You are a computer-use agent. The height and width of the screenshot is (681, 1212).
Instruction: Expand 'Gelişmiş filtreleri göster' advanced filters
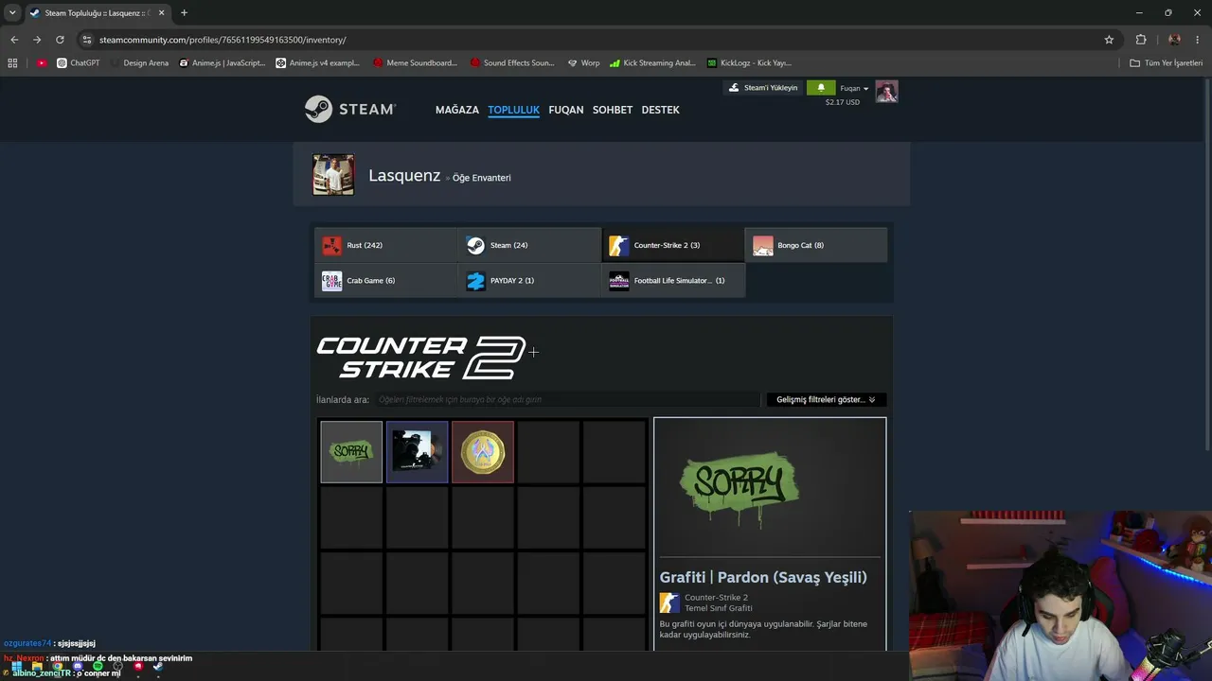pyautogui.click(x=826, y=399)
